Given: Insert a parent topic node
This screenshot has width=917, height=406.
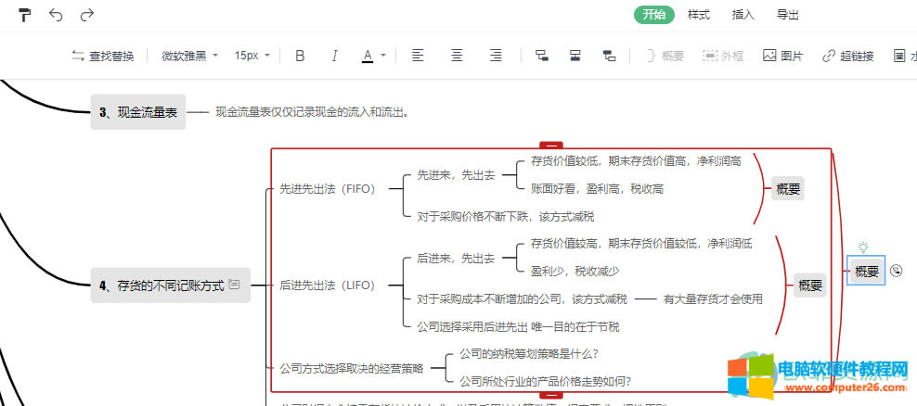Looking at the screenshot, I should pyautogui.click(x=609, y=56).
